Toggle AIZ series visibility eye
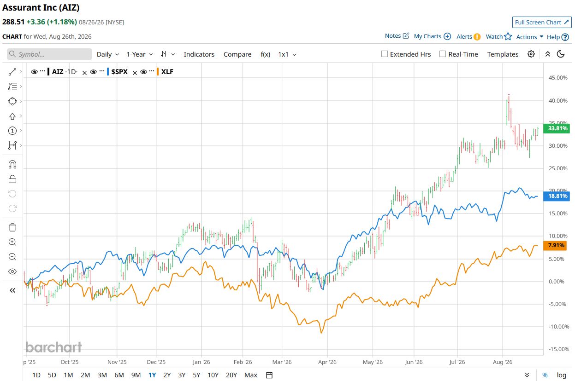 click(34, 72)
